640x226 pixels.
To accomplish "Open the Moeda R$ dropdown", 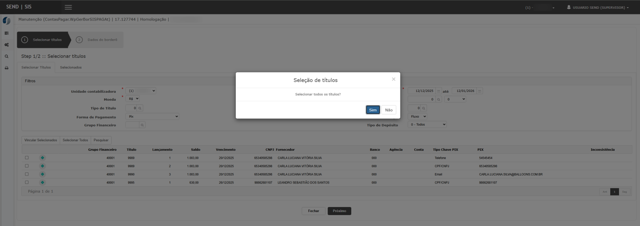I will tap(133, 99).
